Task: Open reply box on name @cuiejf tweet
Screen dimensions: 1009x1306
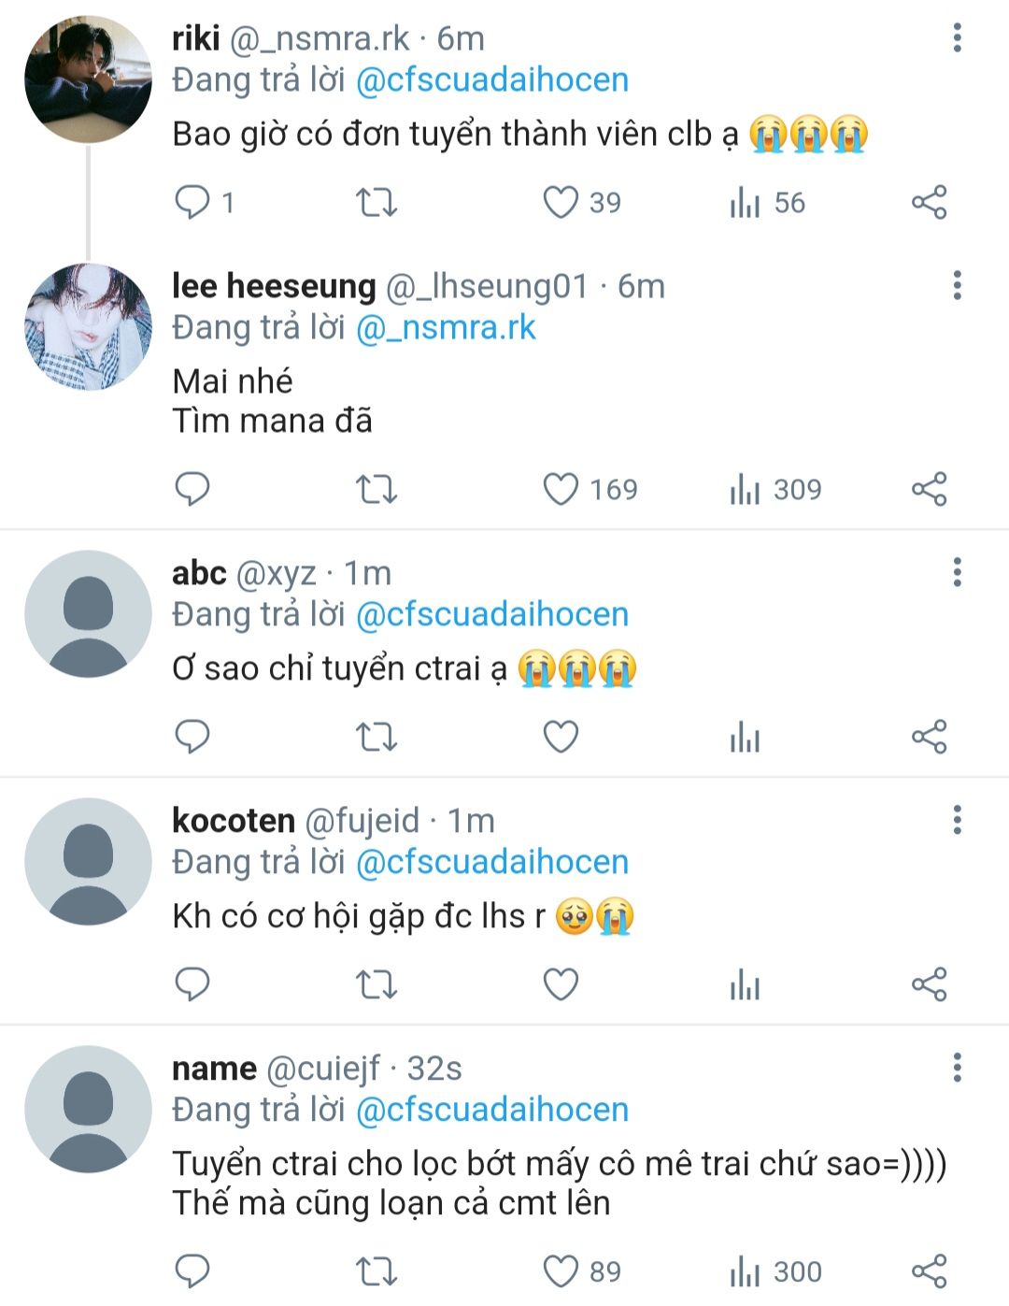Action: (193, 1270)
